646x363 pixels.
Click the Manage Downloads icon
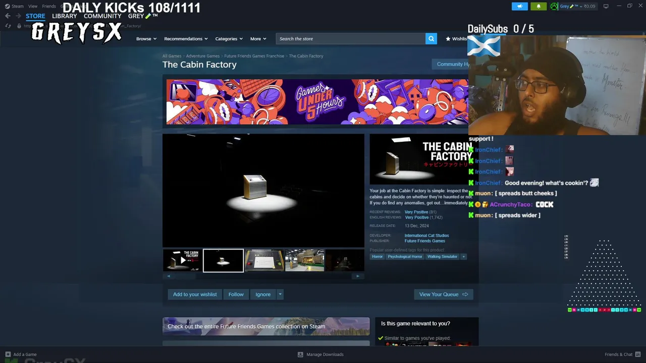300,354
